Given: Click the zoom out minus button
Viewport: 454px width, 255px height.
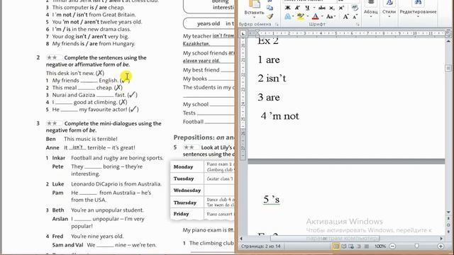Looking at the screenshot, I should [392, 246].
